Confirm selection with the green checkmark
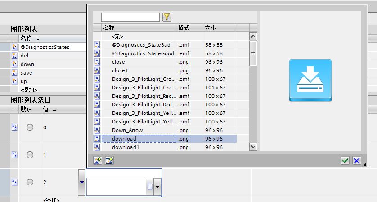 click(345, 161)
